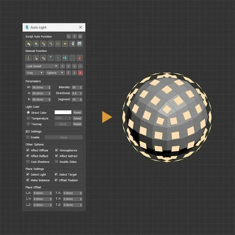The image size is (235, 235).
Task: Select the Temperature radio button
Action: [x=28, y=118]
